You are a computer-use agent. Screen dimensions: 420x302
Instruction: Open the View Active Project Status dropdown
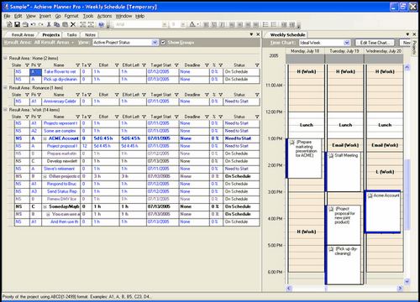coord(155,43)
